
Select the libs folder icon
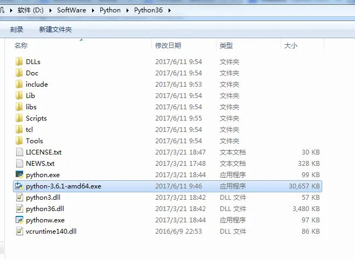(x=19, y=107)
